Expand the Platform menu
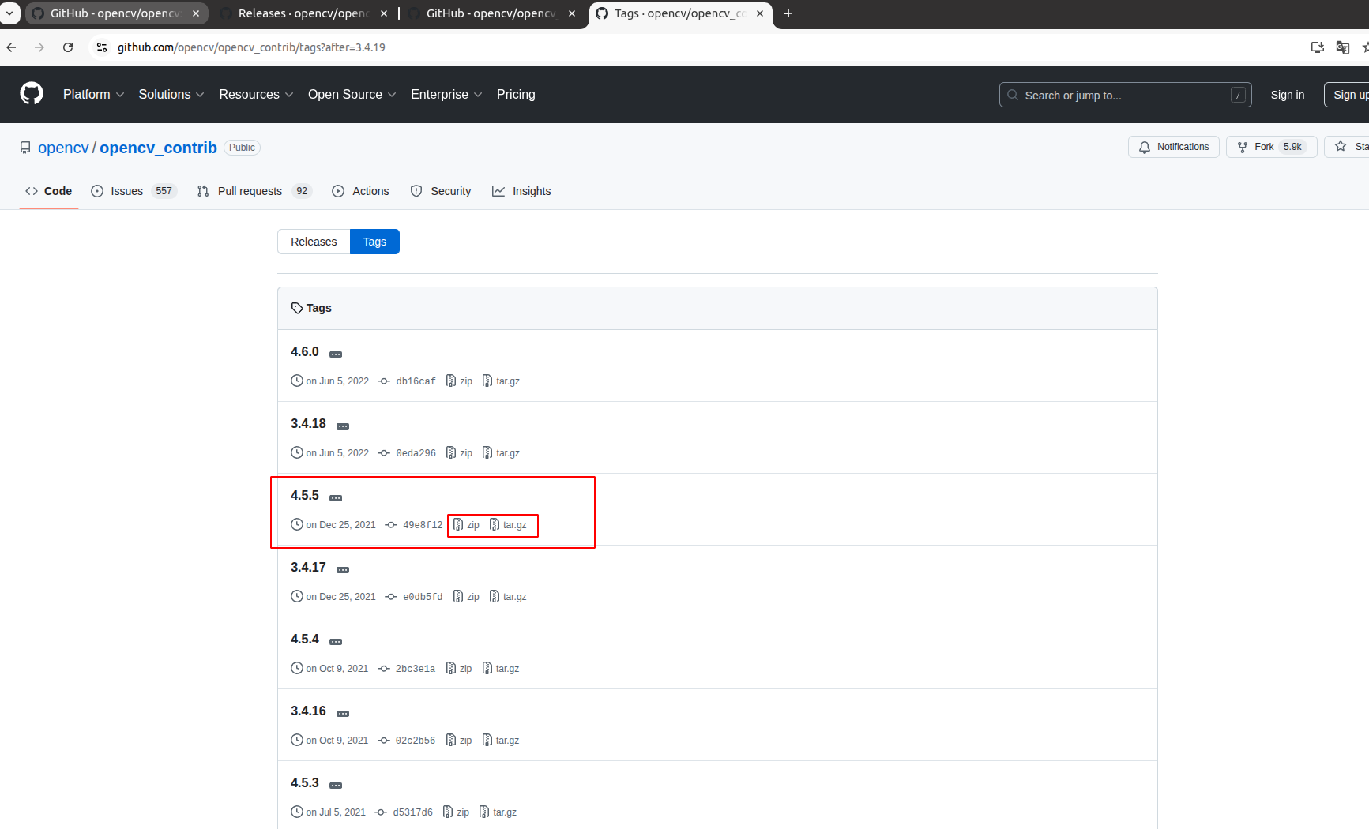 point(93,95)
